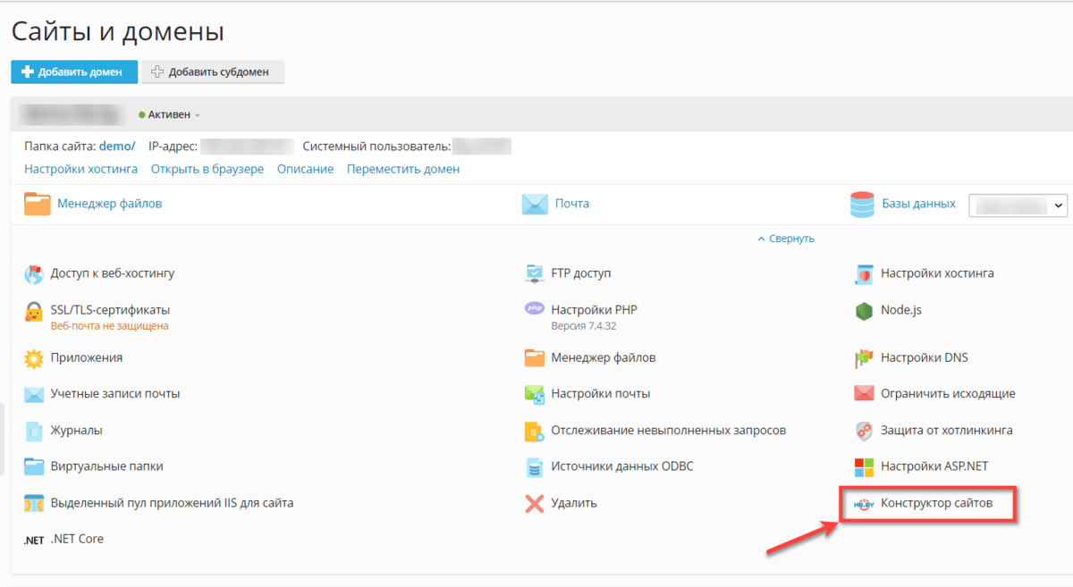The height and width of the screenshot is (587, 1073).
Task: Click the site builder icon (Конструктор сайтов)
Action: (x=864, y=504)
